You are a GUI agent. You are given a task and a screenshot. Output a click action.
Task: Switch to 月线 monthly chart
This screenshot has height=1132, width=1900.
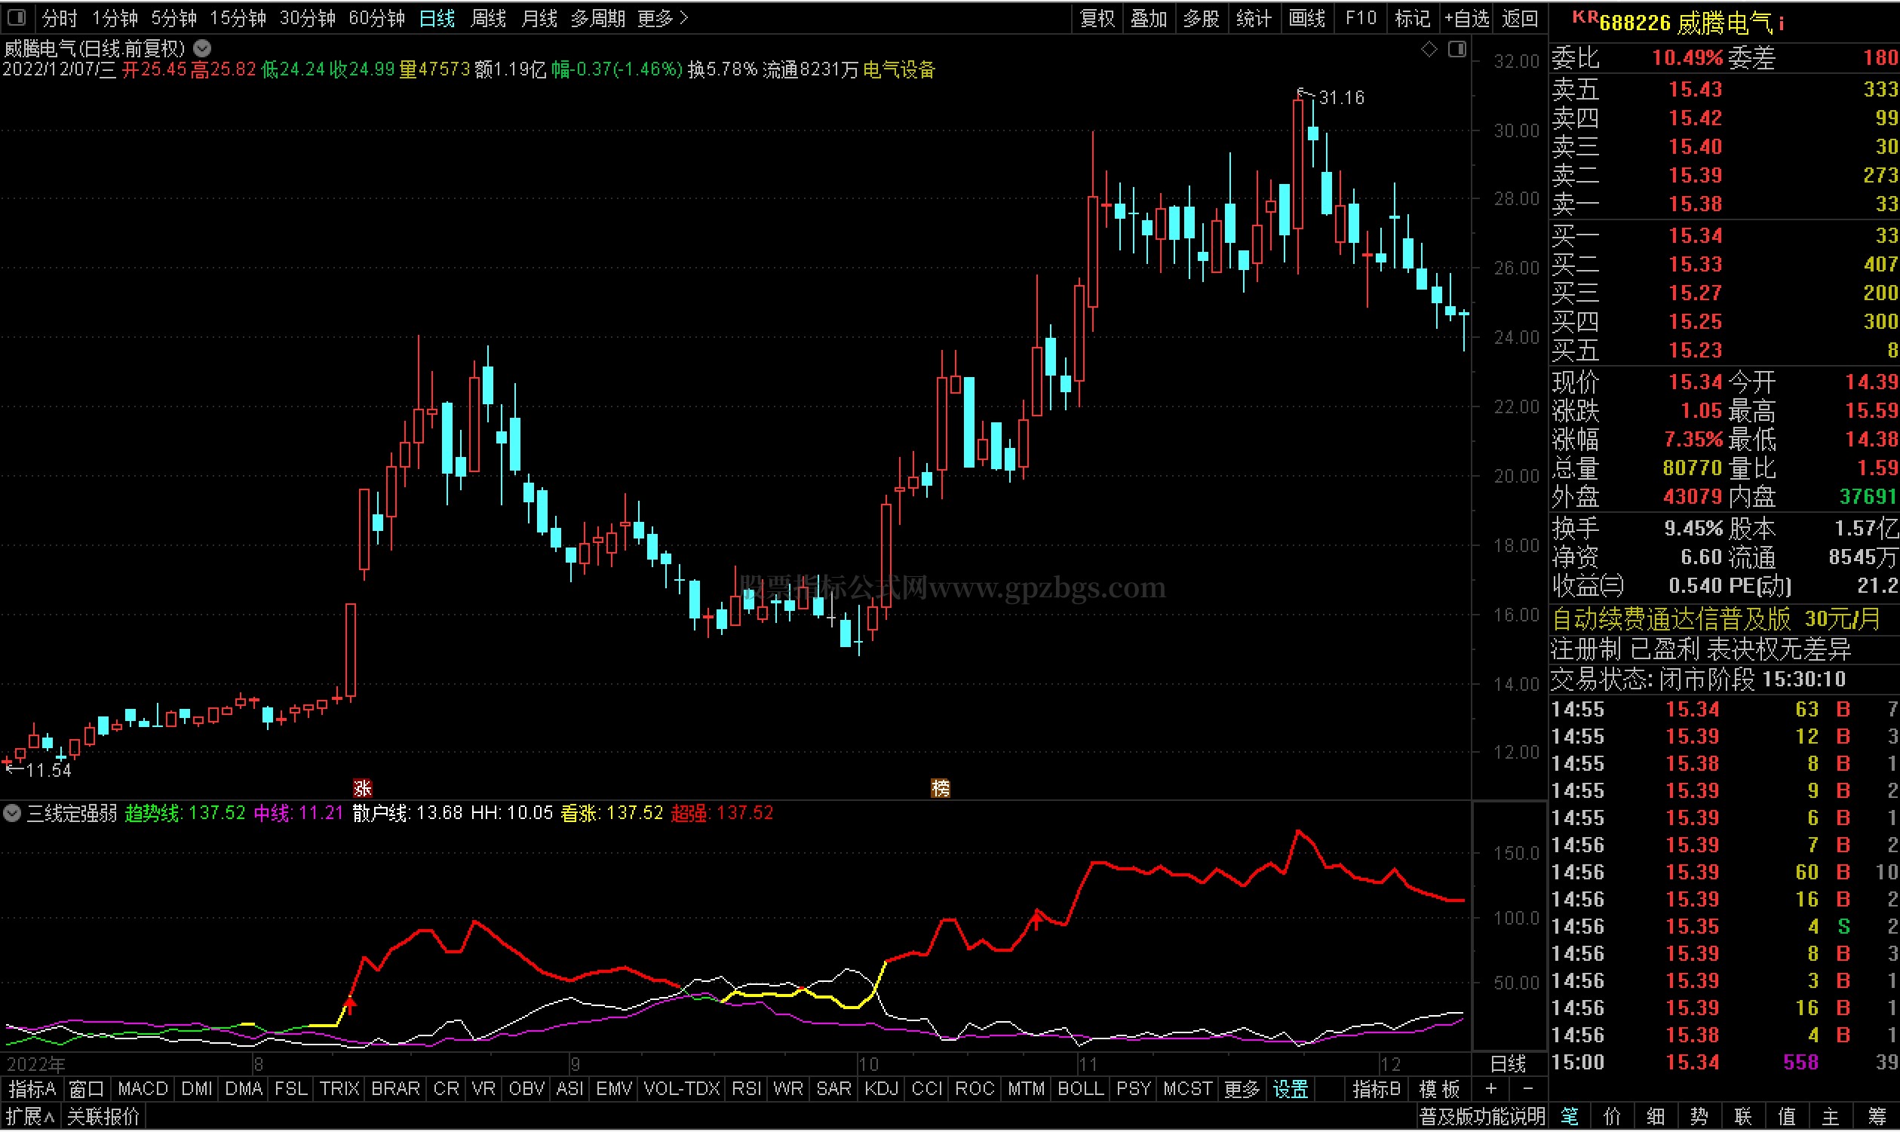tap(539, 18)
